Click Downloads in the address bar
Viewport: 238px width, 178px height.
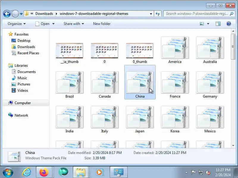point(44,14)
